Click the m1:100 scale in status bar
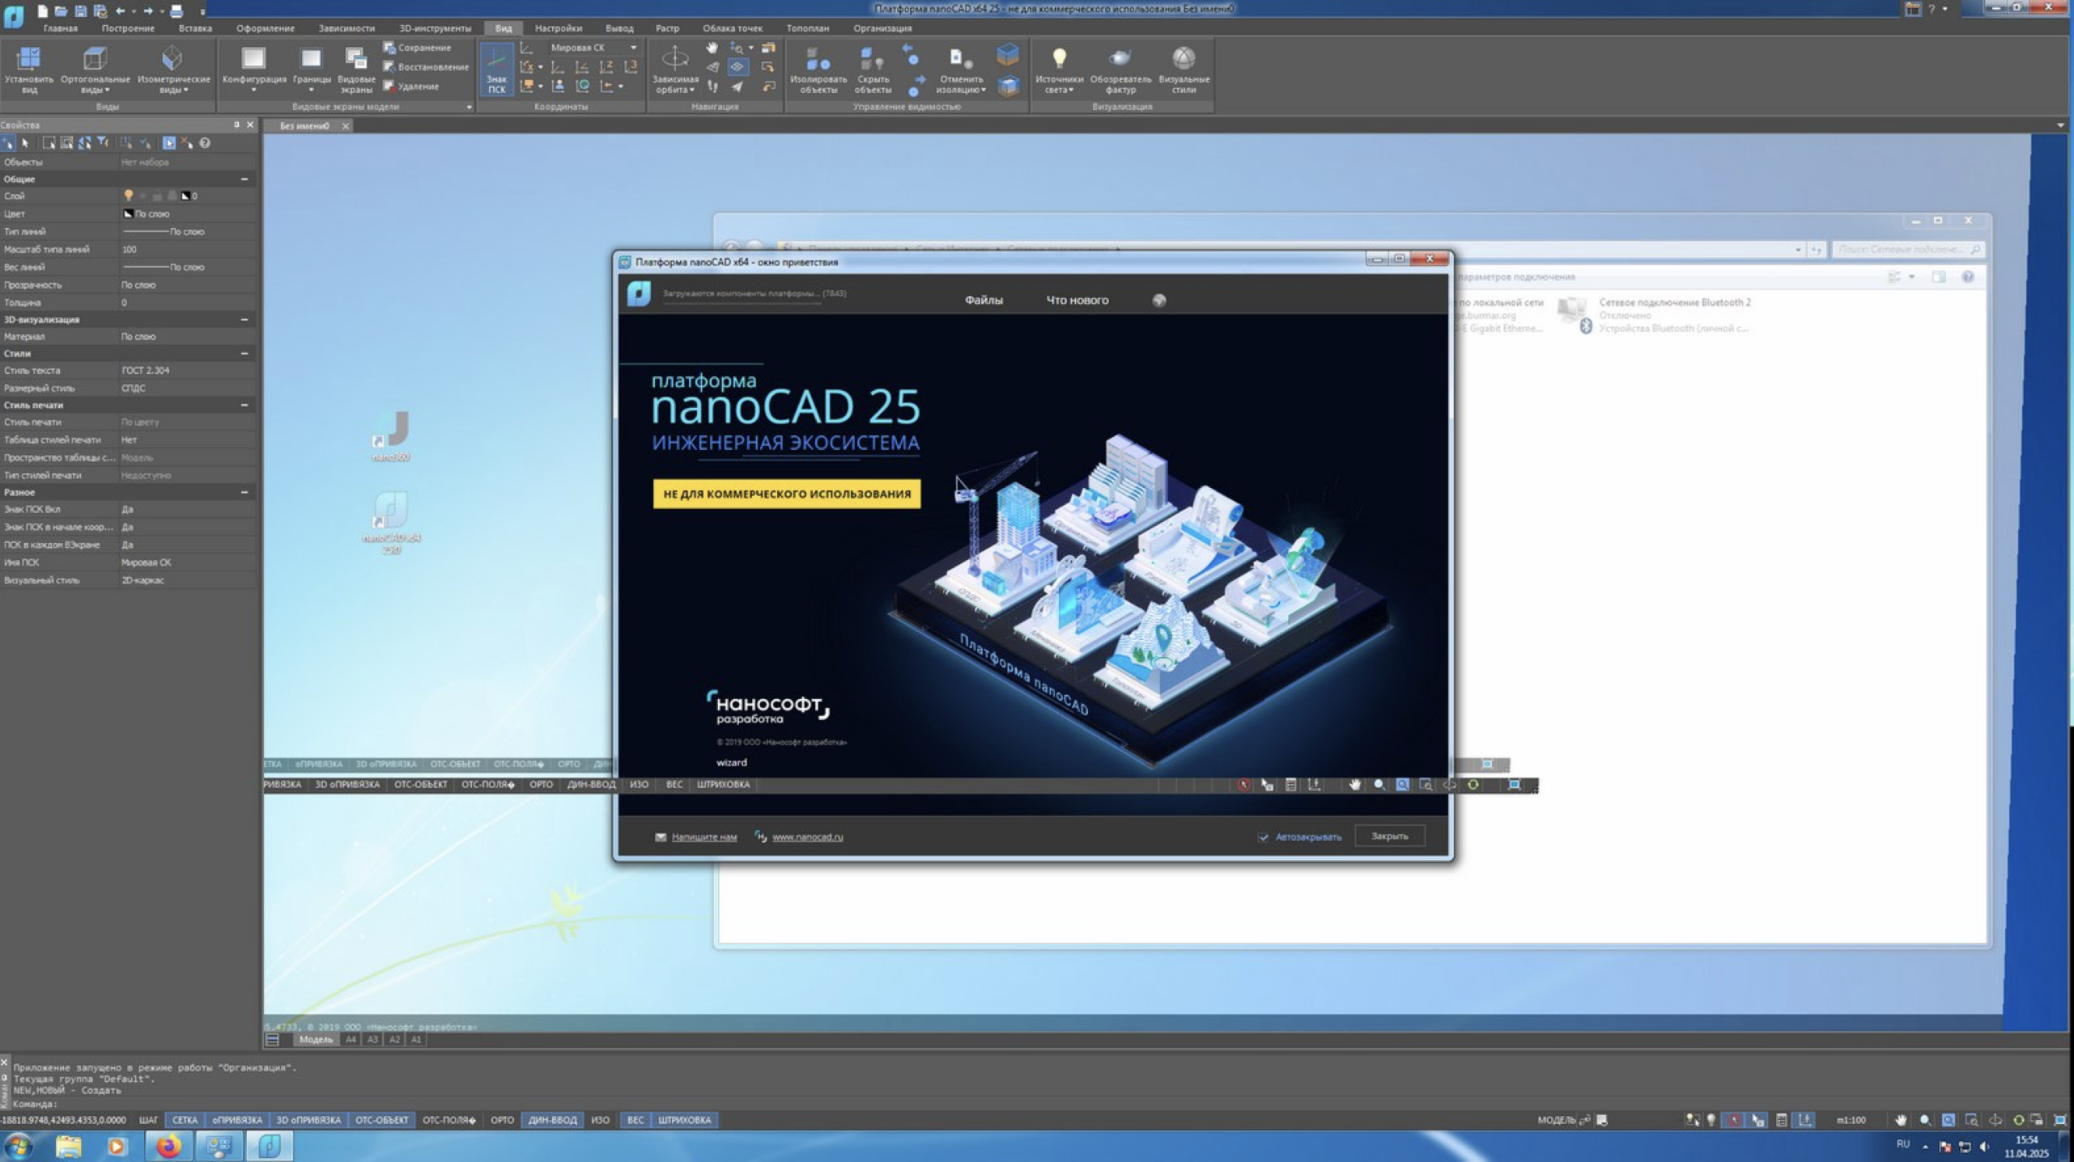 [x=1851, y=1120]
